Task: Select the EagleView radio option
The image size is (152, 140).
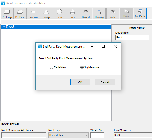Action: (58, 67)
